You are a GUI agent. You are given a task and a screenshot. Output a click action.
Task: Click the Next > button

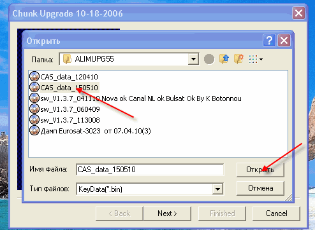(167, 213)
